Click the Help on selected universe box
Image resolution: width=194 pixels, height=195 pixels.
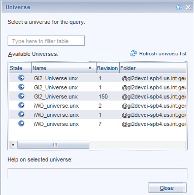(x=98, y=174)
